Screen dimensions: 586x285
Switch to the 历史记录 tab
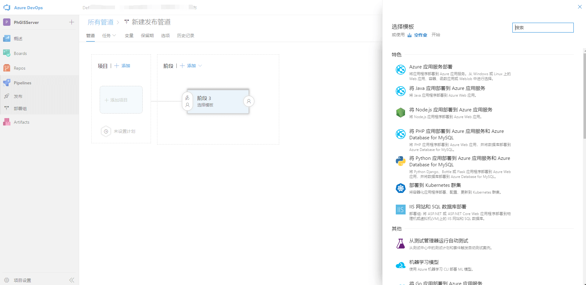point(185,36)
